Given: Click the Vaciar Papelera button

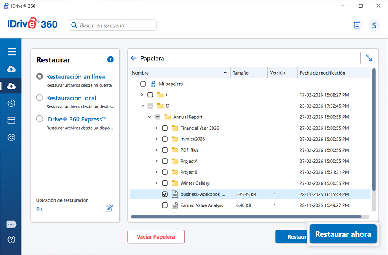Looking at the screenshot, I should coord(156,236).
